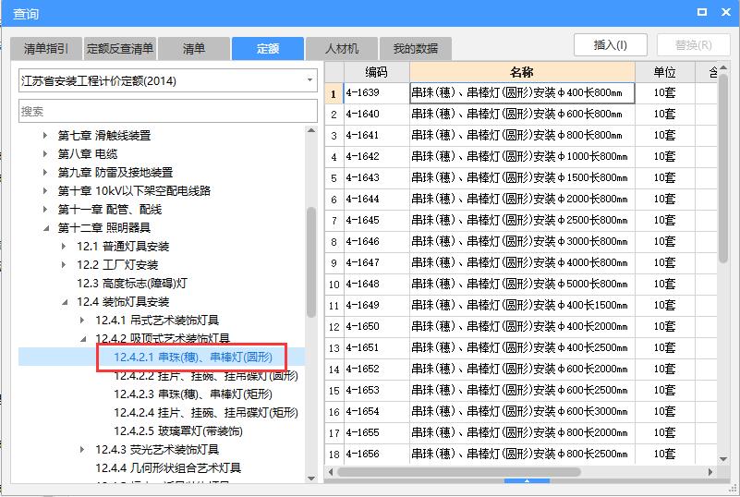Screen dimensions: 740x497
Task: Click table scroll-down arrow
Action: (723, 459)
